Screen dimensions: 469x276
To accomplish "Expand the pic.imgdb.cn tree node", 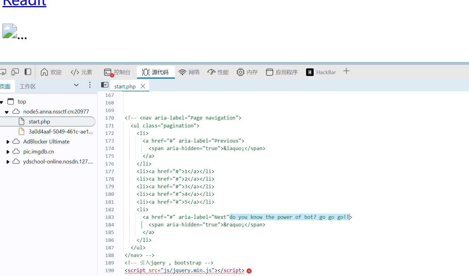I will click(8, 152).
